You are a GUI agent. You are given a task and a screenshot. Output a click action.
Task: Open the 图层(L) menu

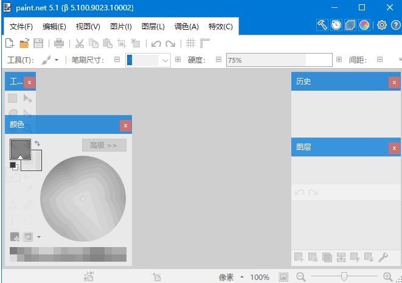tap(153, 26)
